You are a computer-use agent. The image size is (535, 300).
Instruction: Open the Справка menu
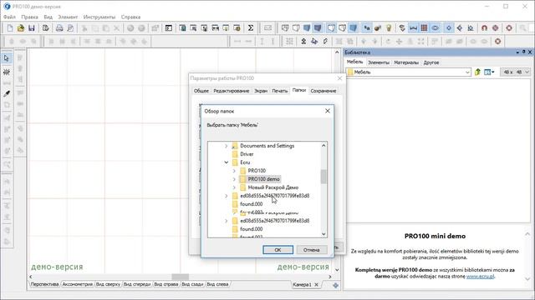click(130, 17)
